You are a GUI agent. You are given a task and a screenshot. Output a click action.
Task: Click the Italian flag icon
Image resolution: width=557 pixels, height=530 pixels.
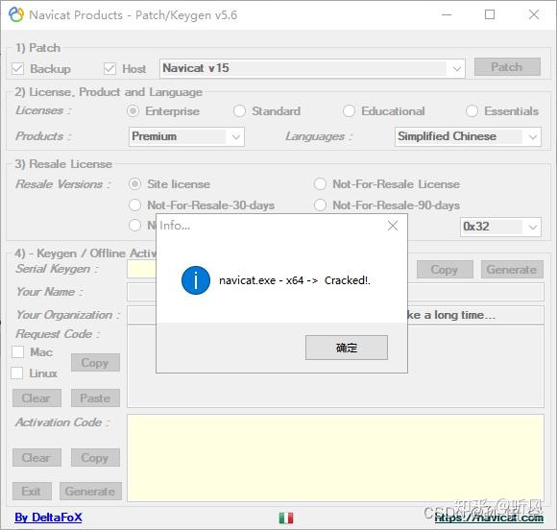click(x=286, y=518)
